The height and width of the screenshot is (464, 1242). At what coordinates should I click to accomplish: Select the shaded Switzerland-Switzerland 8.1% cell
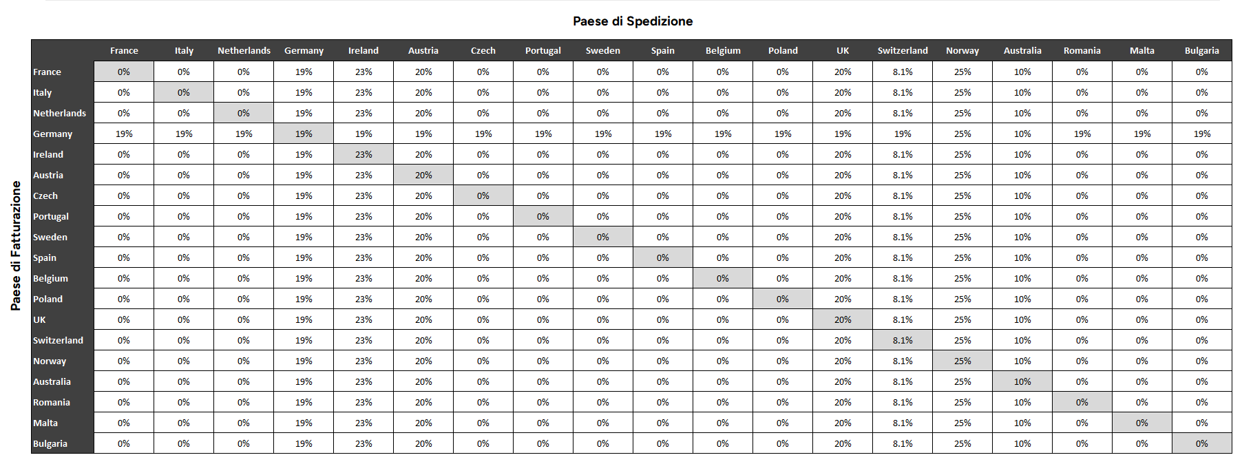click(903, 340)
